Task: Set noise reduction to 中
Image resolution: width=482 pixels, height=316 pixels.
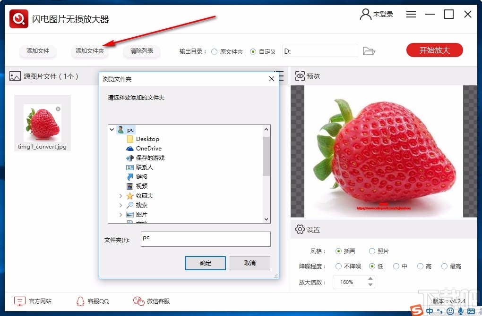Action: [396, 266]
